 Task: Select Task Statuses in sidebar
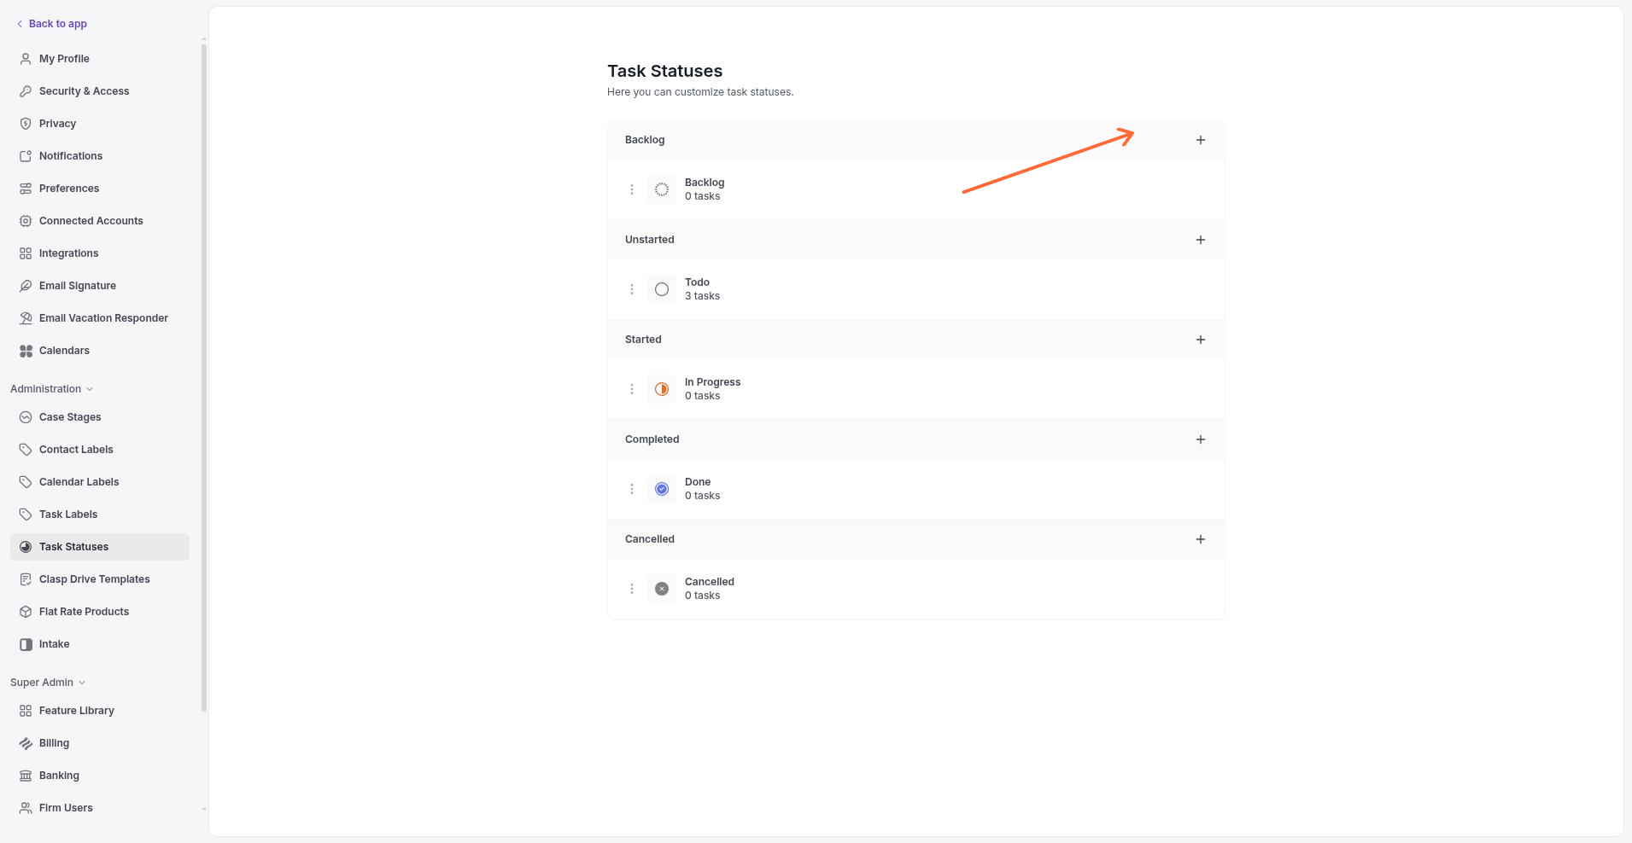pos(100,547)
